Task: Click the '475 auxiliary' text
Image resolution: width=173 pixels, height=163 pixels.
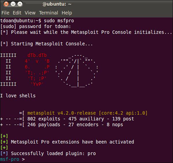Action: tap(86, 119)
